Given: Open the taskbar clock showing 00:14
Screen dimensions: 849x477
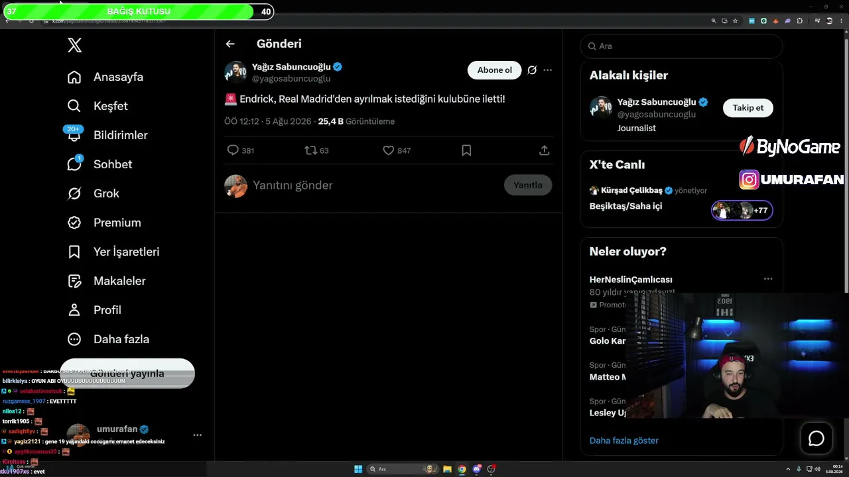Looking at the screenshot, I should tap(833, 469).
